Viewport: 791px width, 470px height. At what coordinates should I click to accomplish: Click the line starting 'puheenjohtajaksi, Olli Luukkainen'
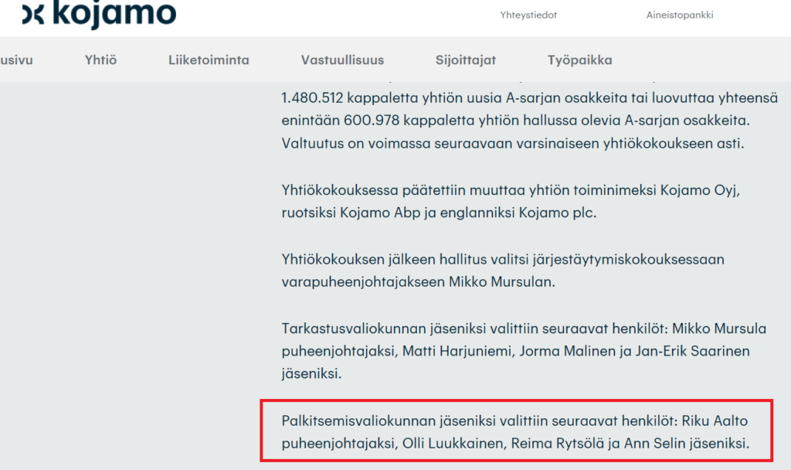(515, 443)
